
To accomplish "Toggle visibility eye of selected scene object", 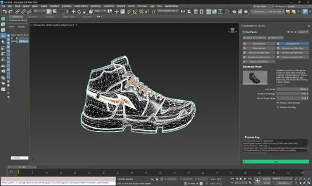I will (x=14, y=42).
